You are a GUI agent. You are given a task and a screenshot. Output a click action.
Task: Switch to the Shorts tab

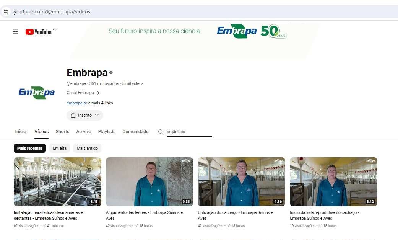click(x=62, y=132)
